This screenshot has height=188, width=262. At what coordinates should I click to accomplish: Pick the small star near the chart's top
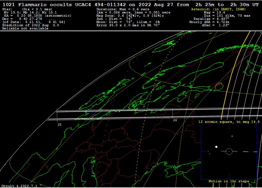[232, 136]
